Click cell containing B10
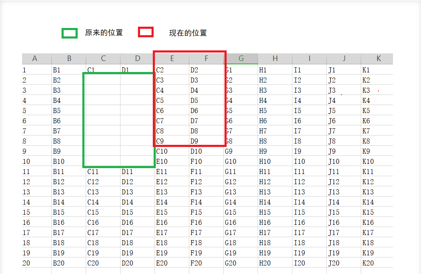 (69, 161)
